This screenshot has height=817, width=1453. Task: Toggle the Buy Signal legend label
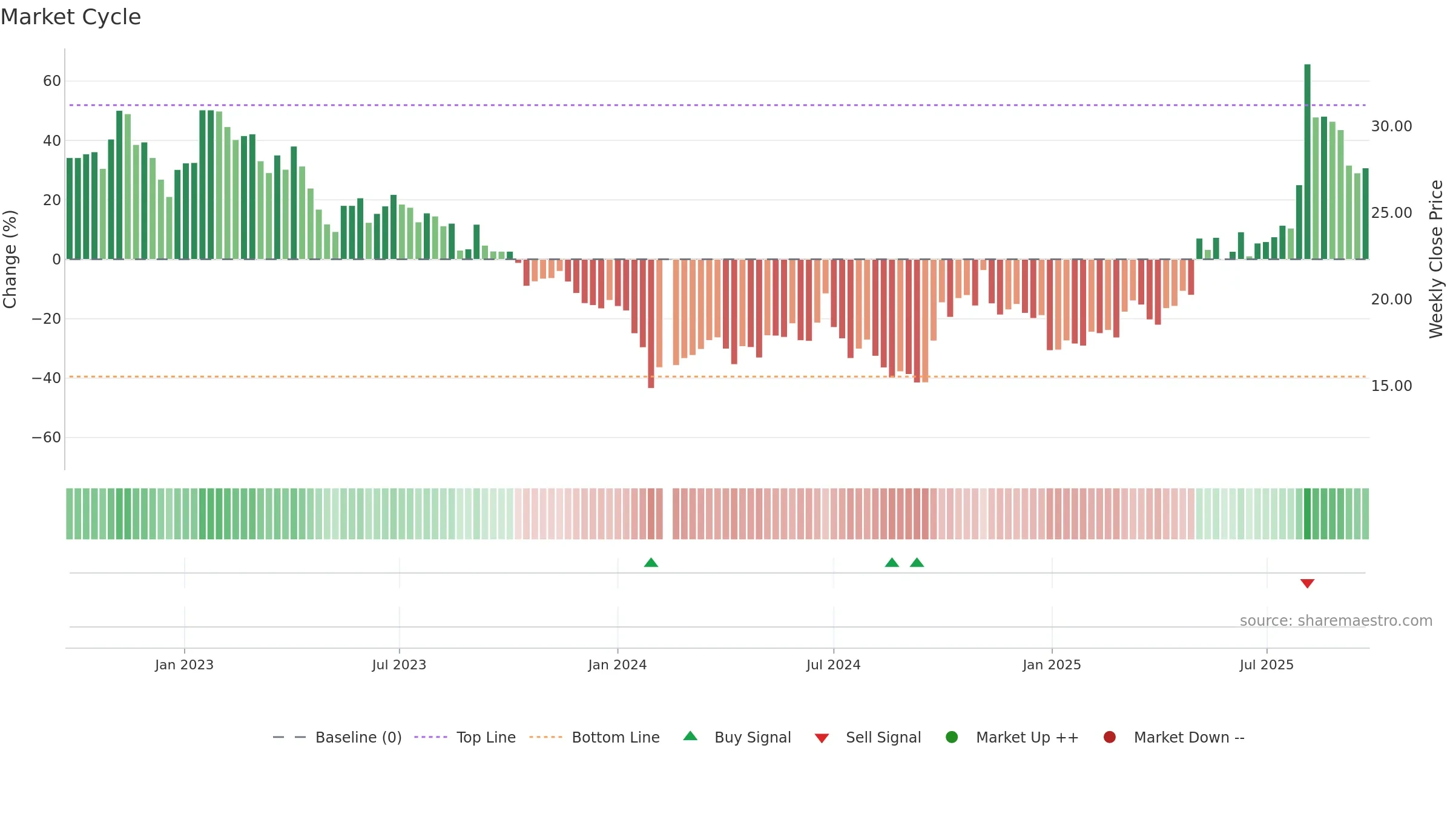[x=753, y=737]
